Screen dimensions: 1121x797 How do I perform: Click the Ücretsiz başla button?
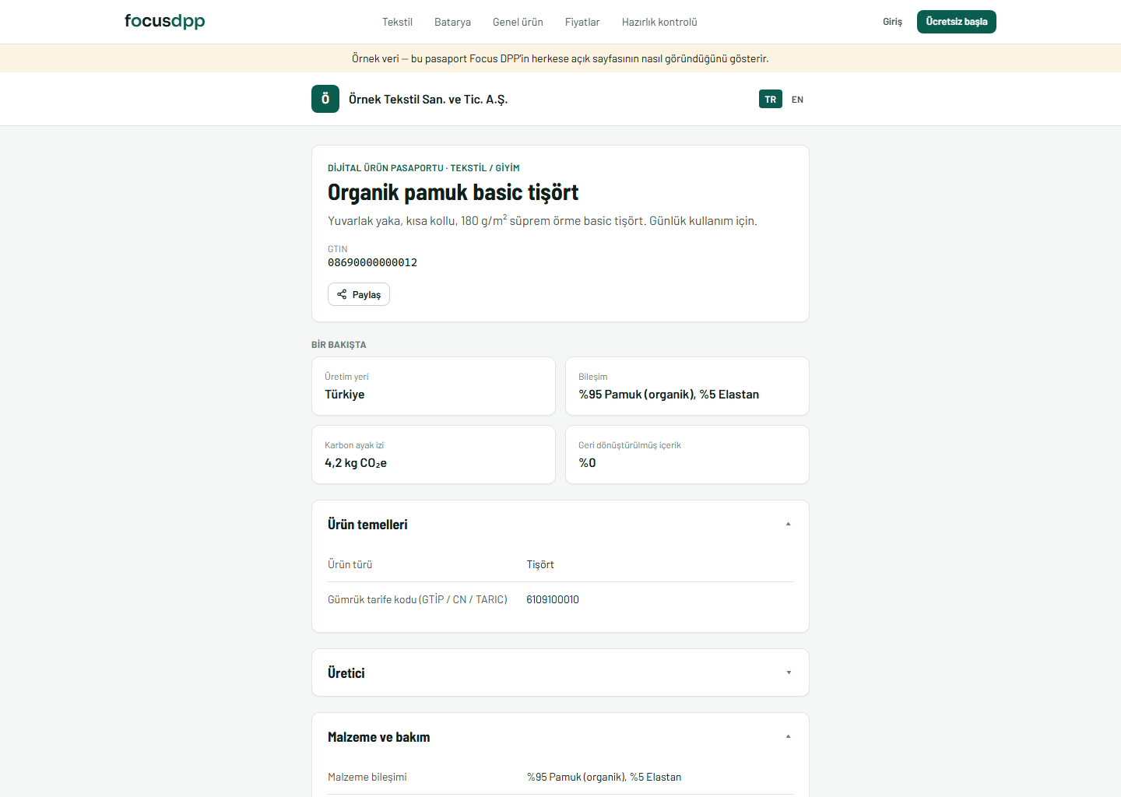[x=957, y=22]
